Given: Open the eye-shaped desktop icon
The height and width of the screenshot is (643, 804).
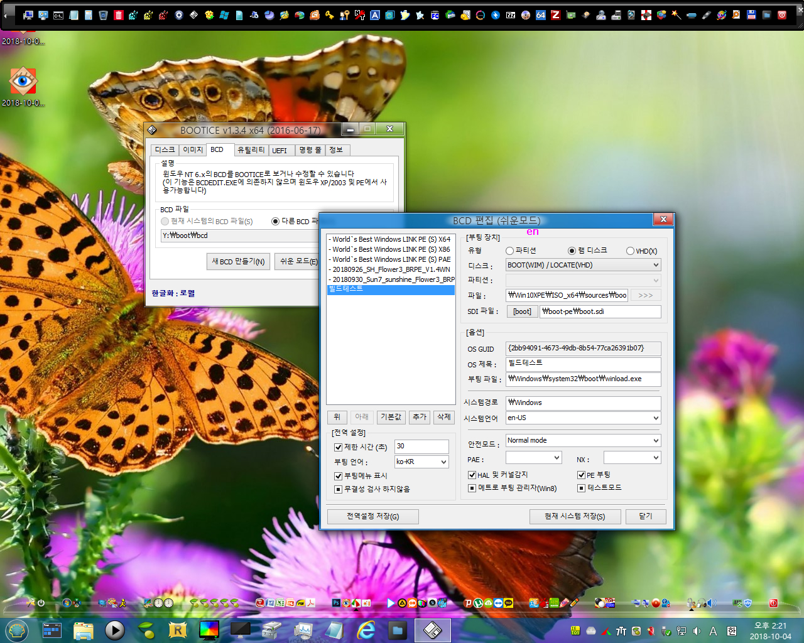Looking at the screenshot, I should click(23, 82).
